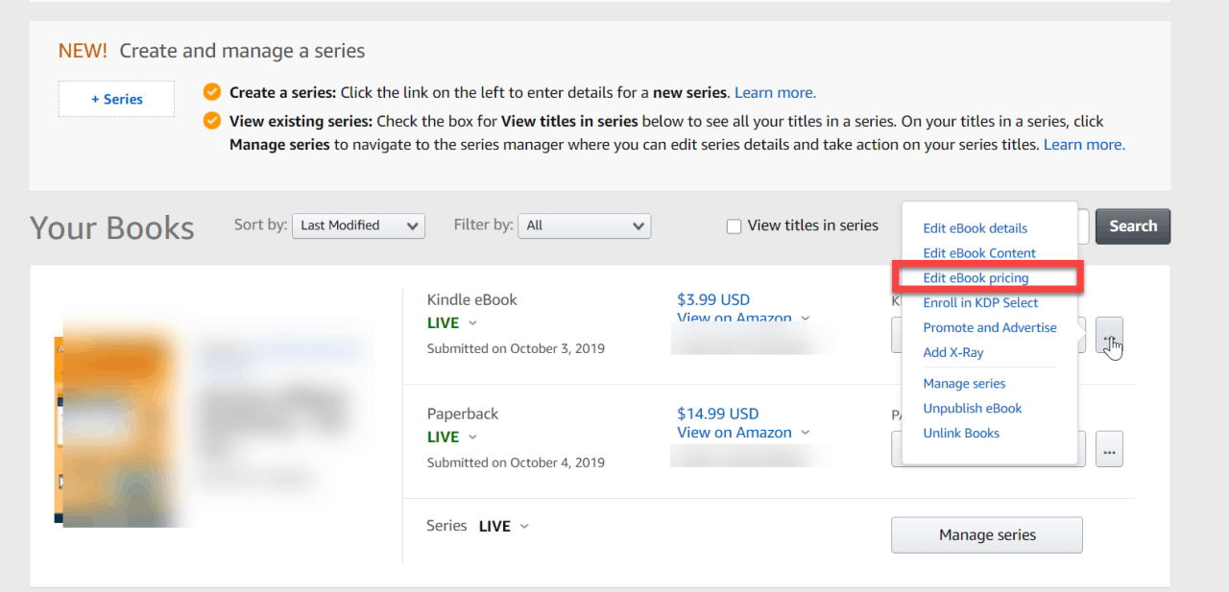1229x592 pixels.
Task: Open the Sort by Last Modified dropdown
Action: 358,225
